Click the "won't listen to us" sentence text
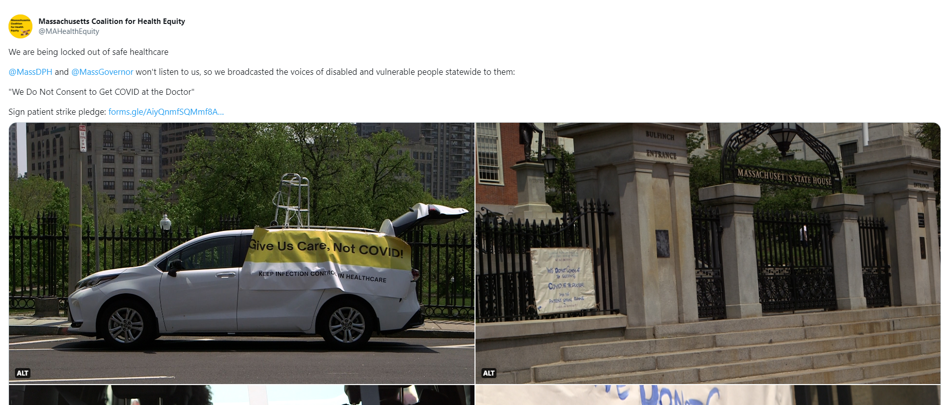 click(325, 72)
